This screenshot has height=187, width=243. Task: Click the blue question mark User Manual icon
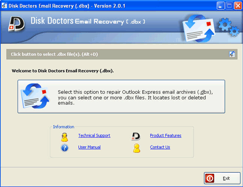[64, 148]
